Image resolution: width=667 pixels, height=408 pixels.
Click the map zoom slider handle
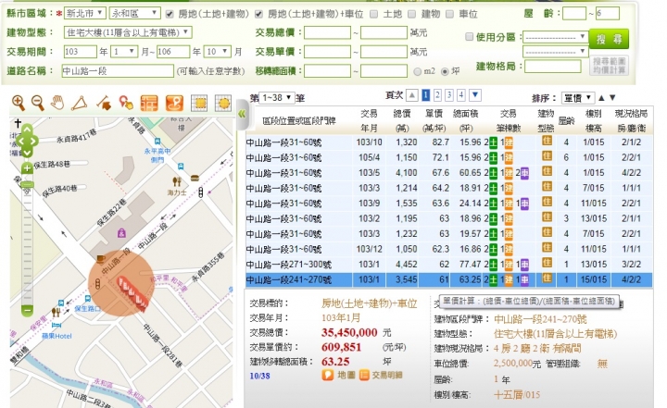[27, 185]
